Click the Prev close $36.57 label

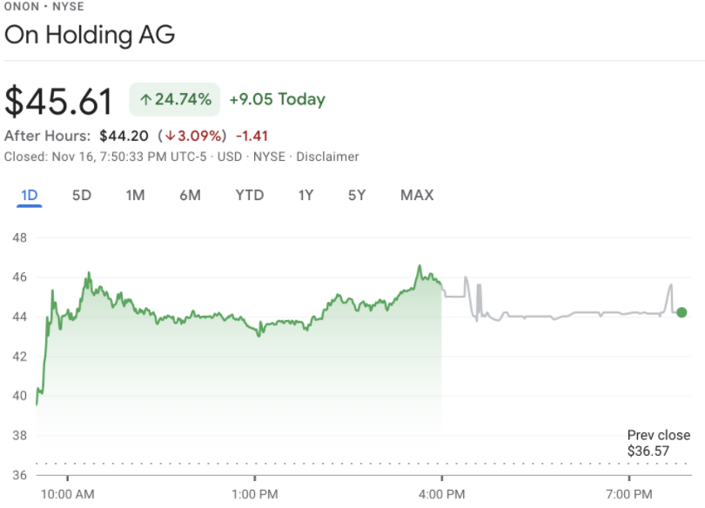[x=659, y=443]
